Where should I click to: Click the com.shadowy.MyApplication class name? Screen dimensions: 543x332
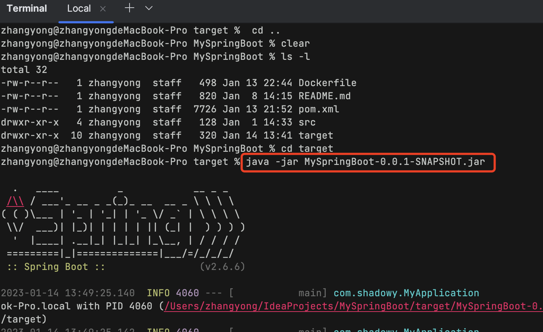(406, 293)
